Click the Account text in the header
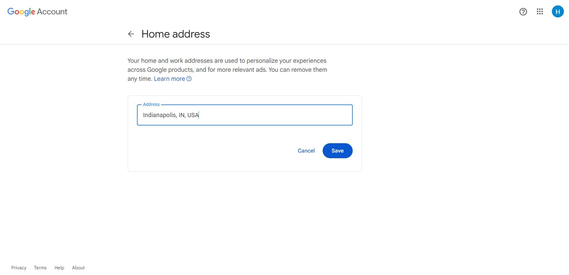 coord(52,12)
